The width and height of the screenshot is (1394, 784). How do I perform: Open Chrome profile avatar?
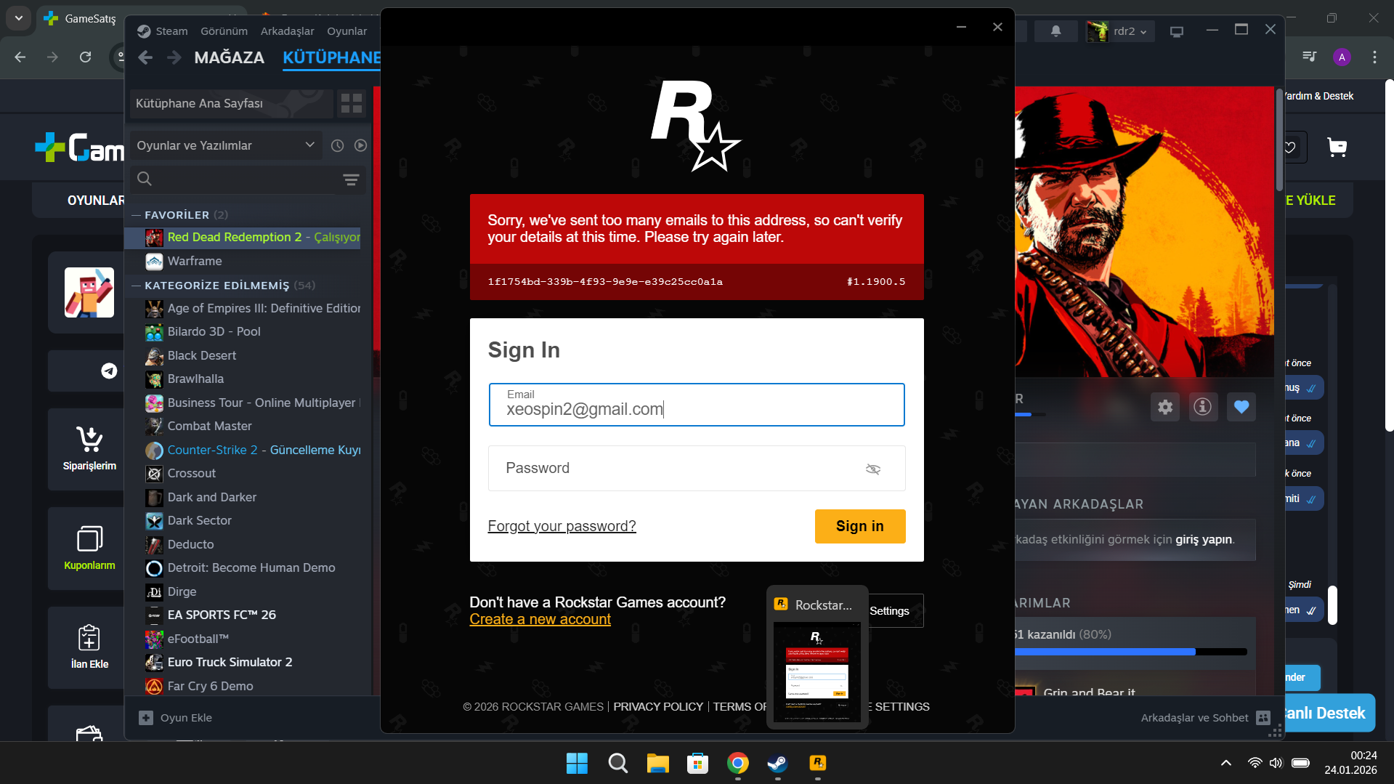point(1342,57)
